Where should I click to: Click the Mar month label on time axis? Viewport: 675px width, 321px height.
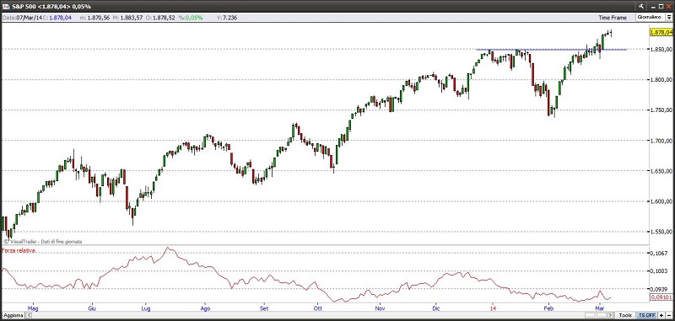click(x=599, y=308)
